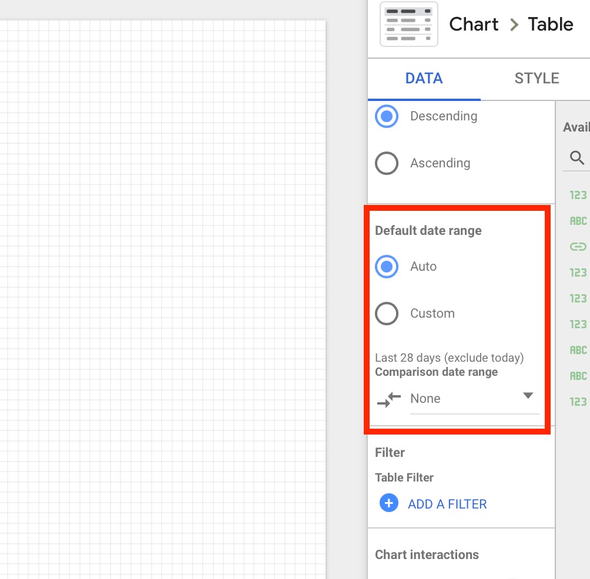The image size is (590, 579).
Task: Select the Descending sort order radio
Action: pyautogui.click(x=387, y=116)
